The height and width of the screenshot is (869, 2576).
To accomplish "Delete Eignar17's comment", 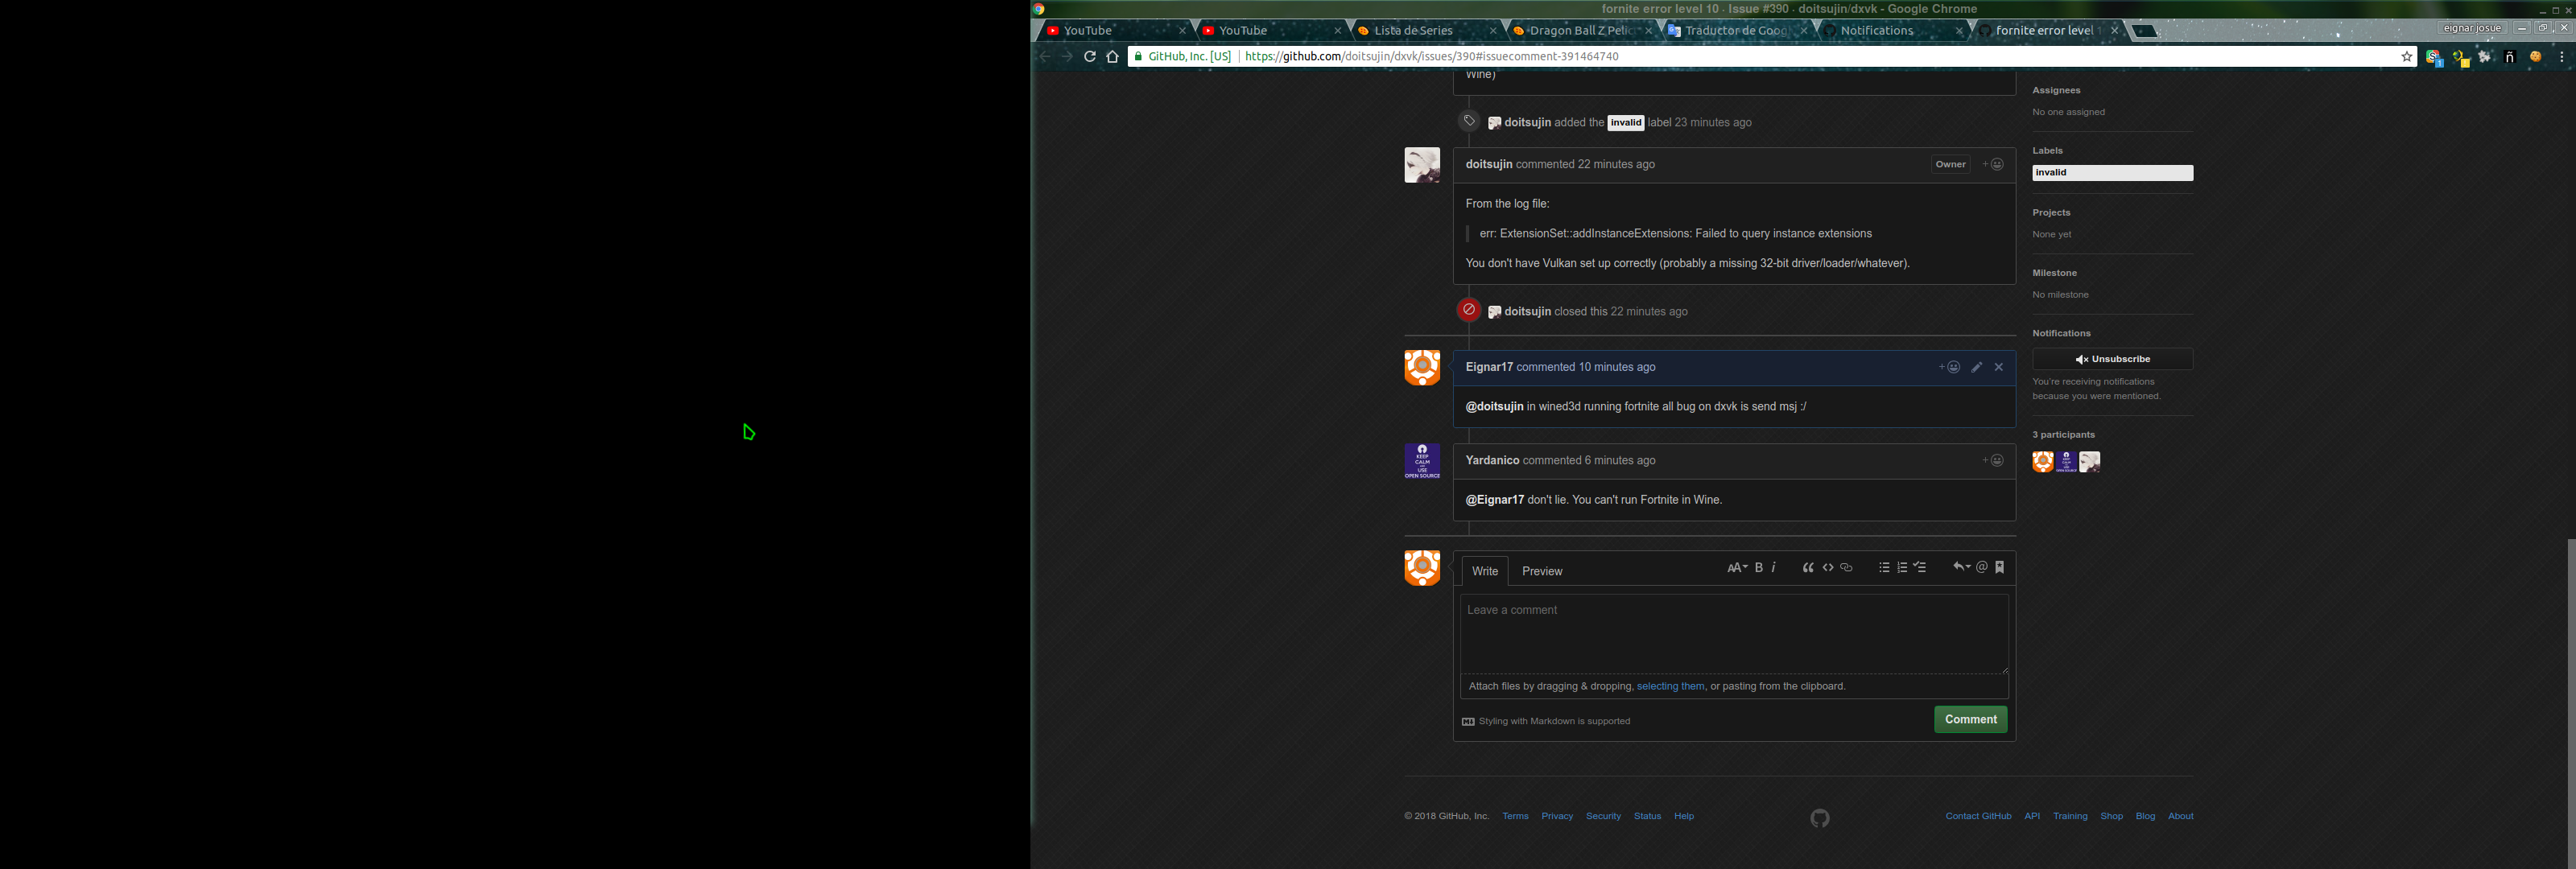I will pos(1999,367).
